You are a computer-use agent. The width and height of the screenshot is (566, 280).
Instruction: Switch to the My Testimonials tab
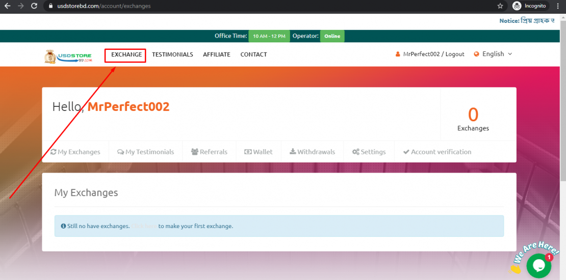point(145,152)
